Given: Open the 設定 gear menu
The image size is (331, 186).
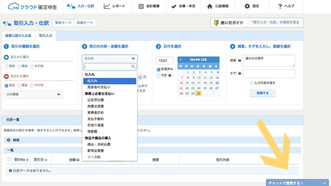Looking at the screenshot, I should click(252, 6).
